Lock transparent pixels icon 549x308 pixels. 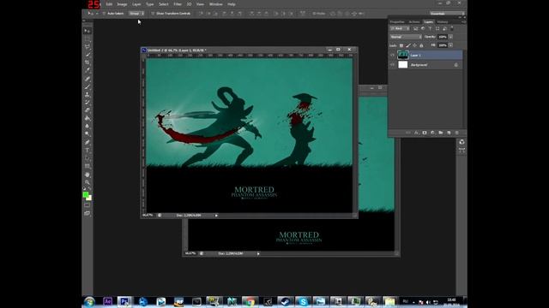tap(401, 45)
